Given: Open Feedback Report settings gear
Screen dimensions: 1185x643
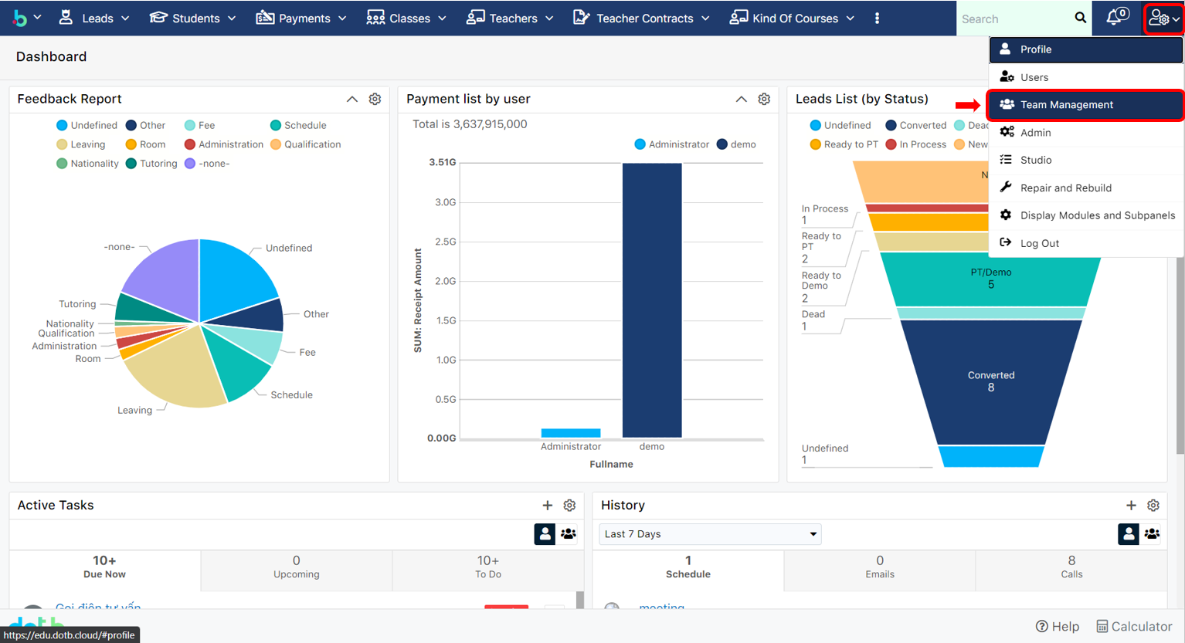Looking at the screenshot, I should coord(375,99).
